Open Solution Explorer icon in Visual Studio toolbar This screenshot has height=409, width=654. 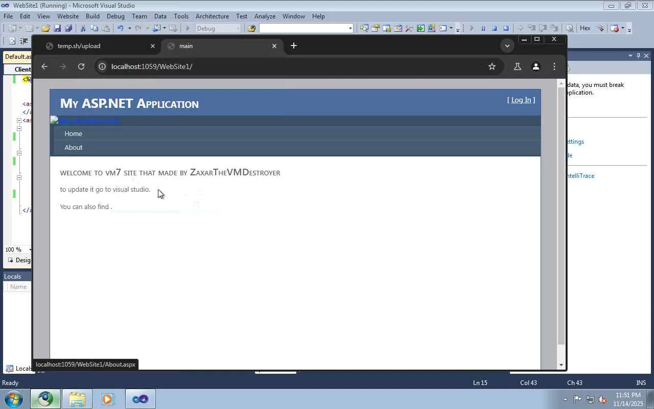(x=364, y=29)
